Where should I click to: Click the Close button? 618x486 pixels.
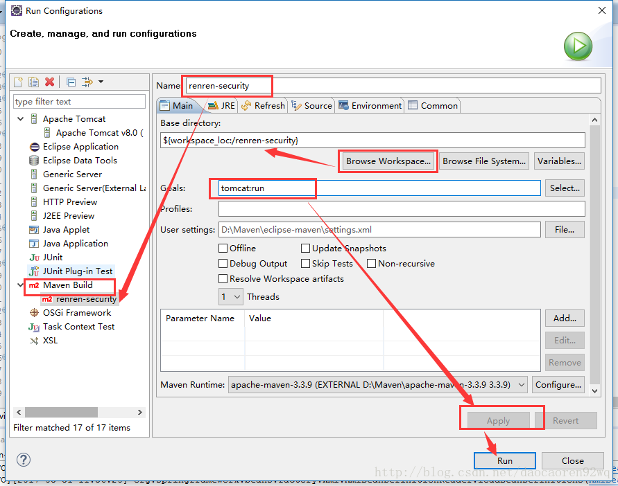coord(573,461)
